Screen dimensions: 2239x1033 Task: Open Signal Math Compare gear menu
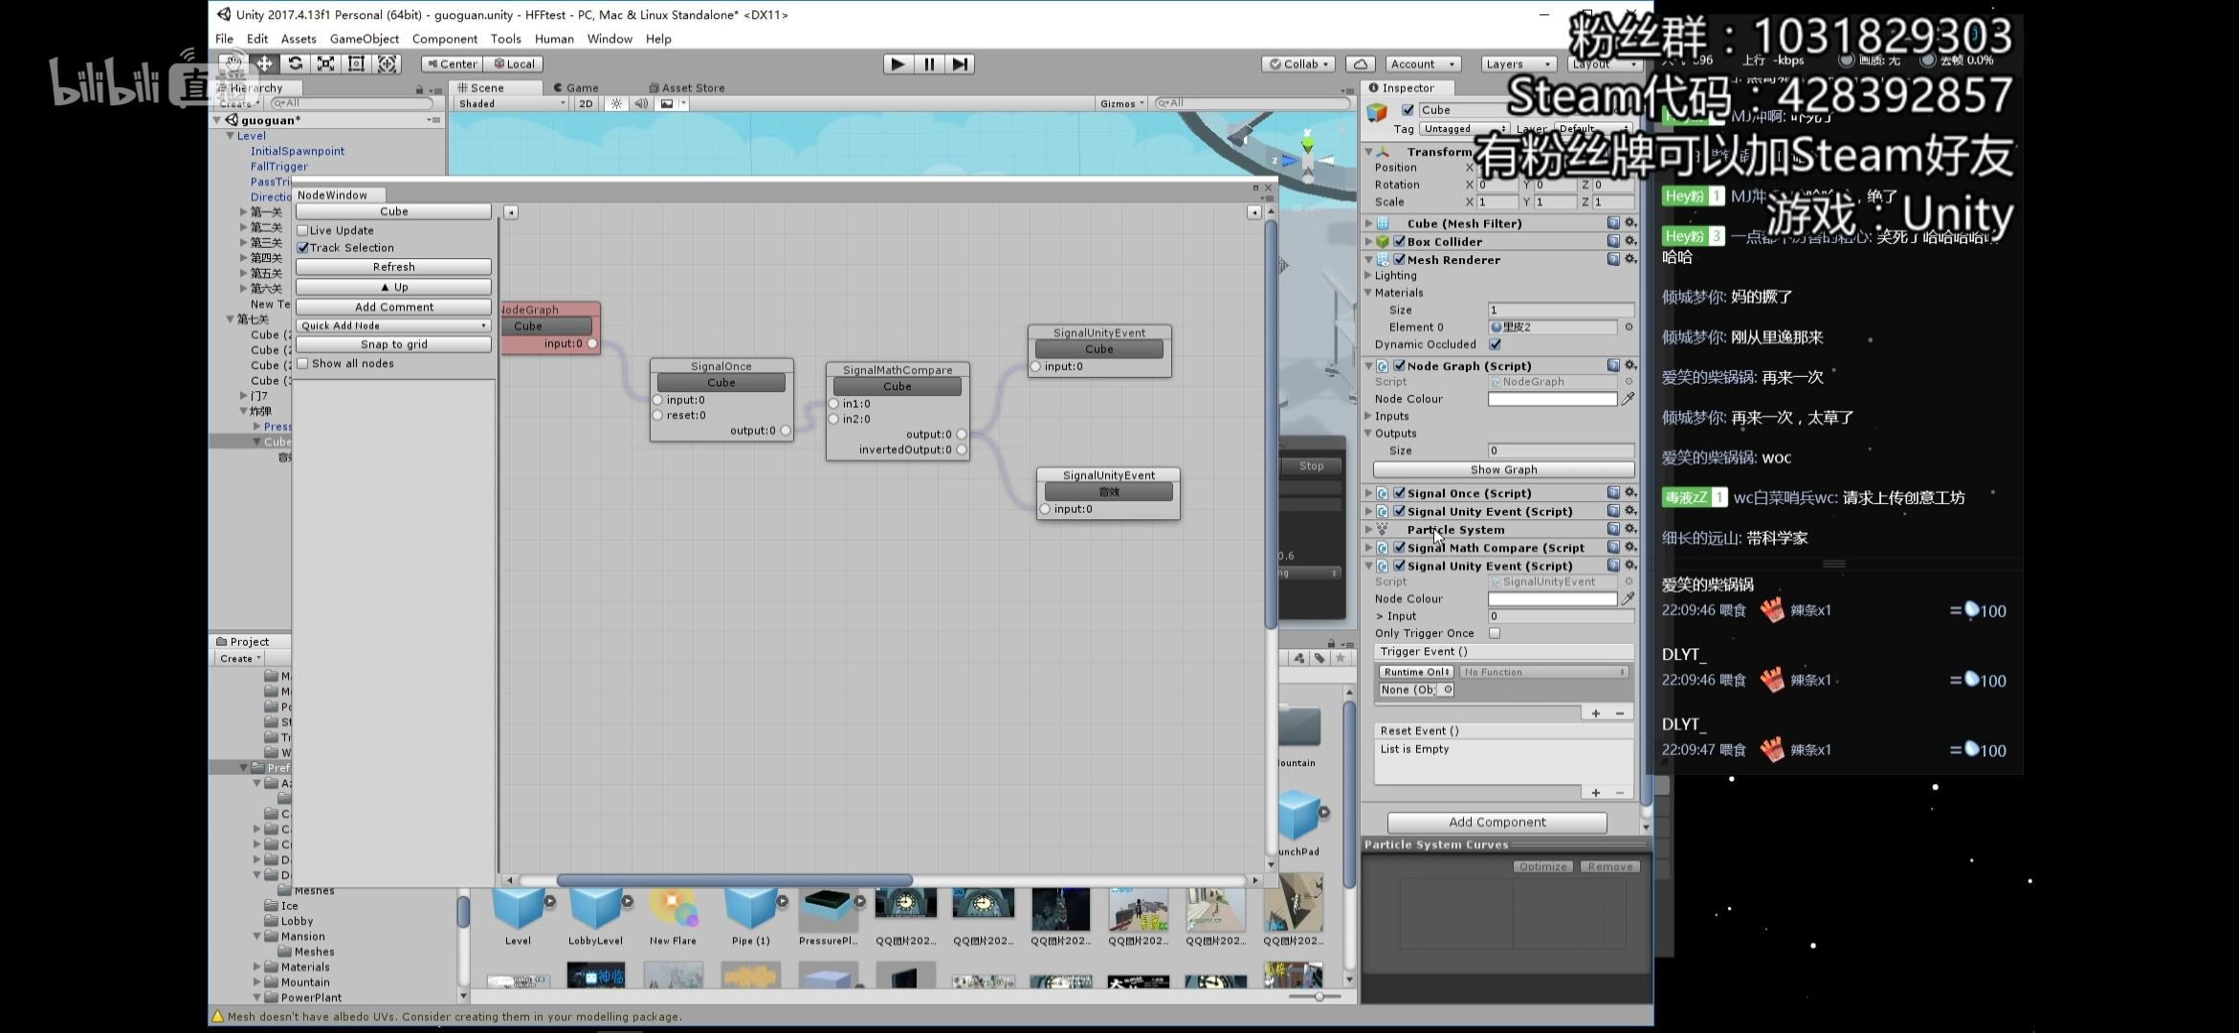(x=1630, y=547)
